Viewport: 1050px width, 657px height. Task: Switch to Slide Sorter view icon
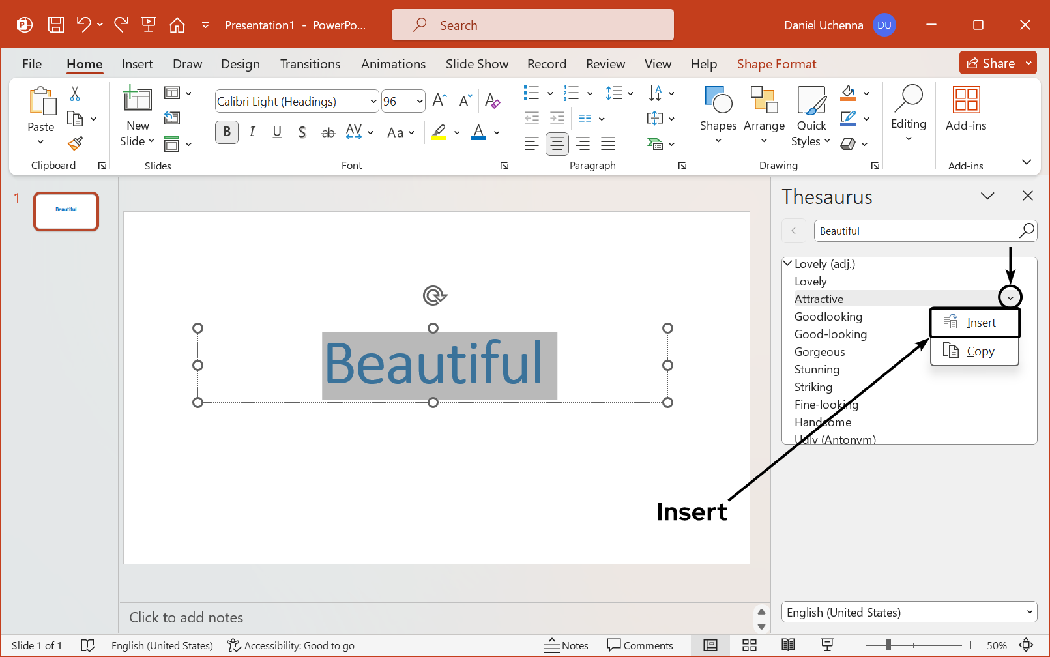[x=750, y=645]
